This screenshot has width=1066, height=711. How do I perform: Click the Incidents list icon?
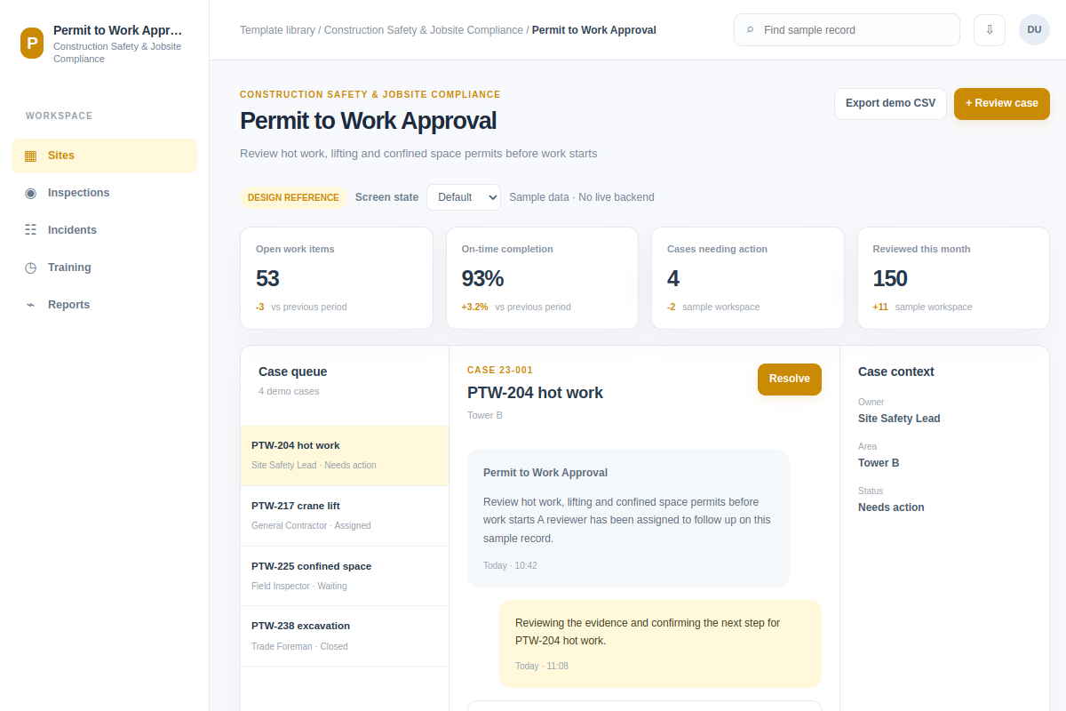point(30,230)
